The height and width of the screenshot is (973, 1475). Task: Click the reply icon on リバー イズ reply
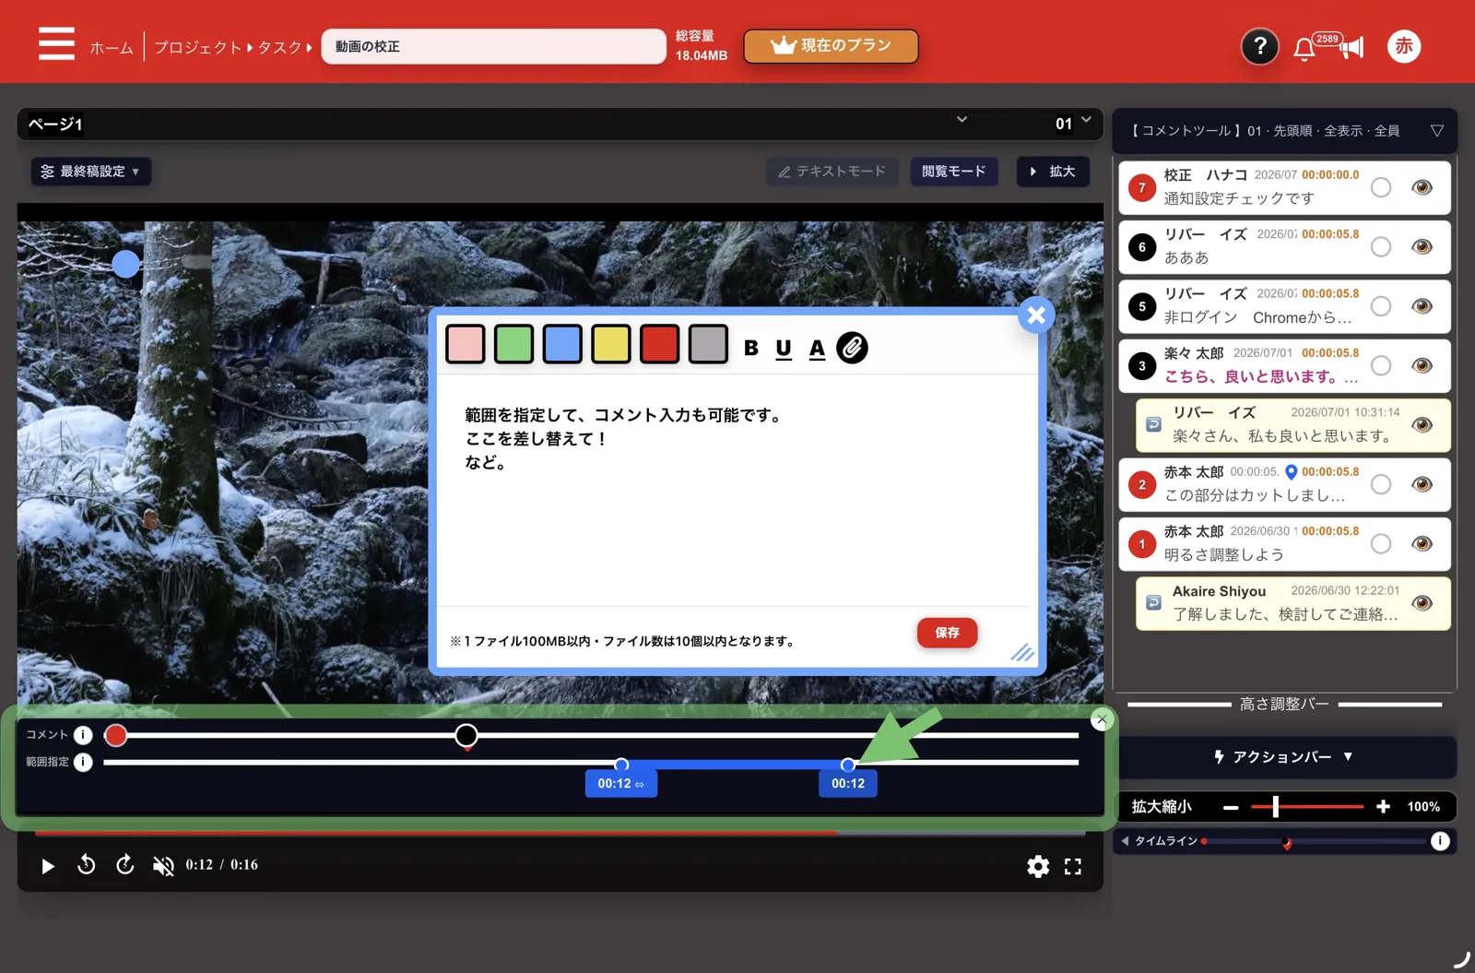pyautogui.click(x=1153, y=424)
